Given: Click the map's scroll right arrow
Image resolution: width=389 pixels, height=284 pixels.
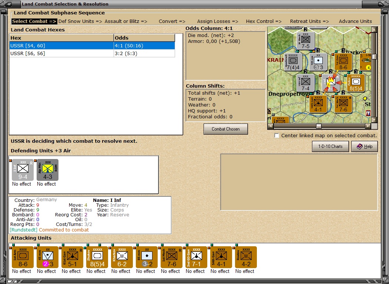Looking at the screenshot, I should [x=368, y=126].
